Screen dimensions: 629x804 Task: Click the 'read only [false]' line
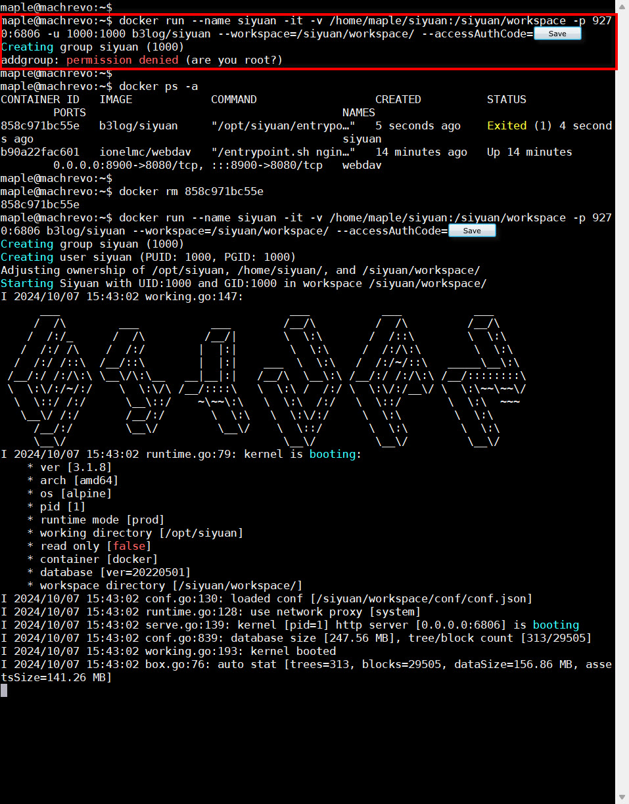(x=89, y=546)
